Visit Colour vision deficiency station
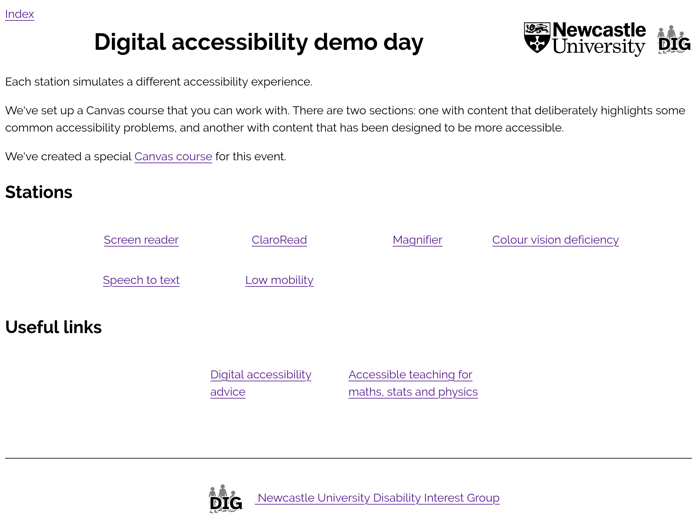Screen dimensions: 697x525 (x=555, y=240)
